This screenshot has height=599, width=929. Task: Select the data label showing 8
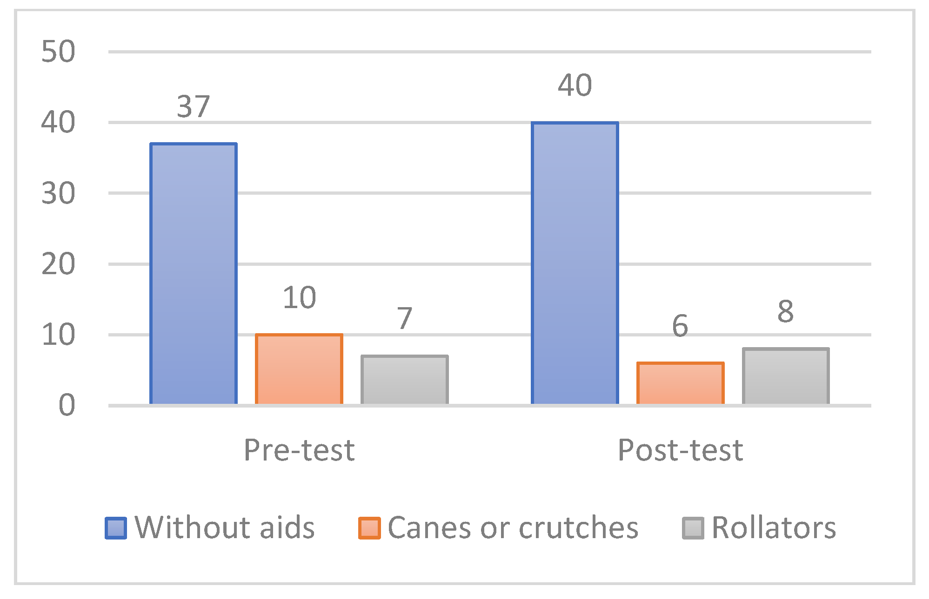tap(786, 311)
